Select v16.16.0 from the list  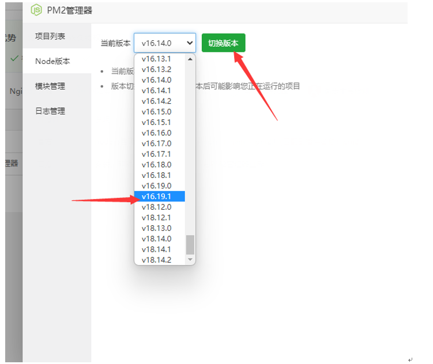[x=160, y=133]
